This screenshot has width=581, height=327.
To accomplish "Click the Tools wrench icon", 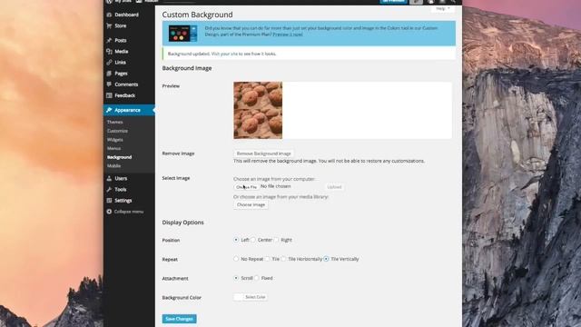I will pos(109,190).
